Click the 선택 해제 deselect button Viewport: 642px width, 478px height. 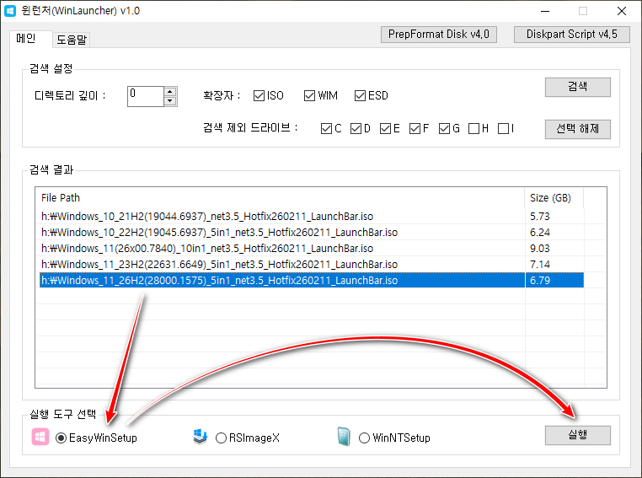point(578,129)
